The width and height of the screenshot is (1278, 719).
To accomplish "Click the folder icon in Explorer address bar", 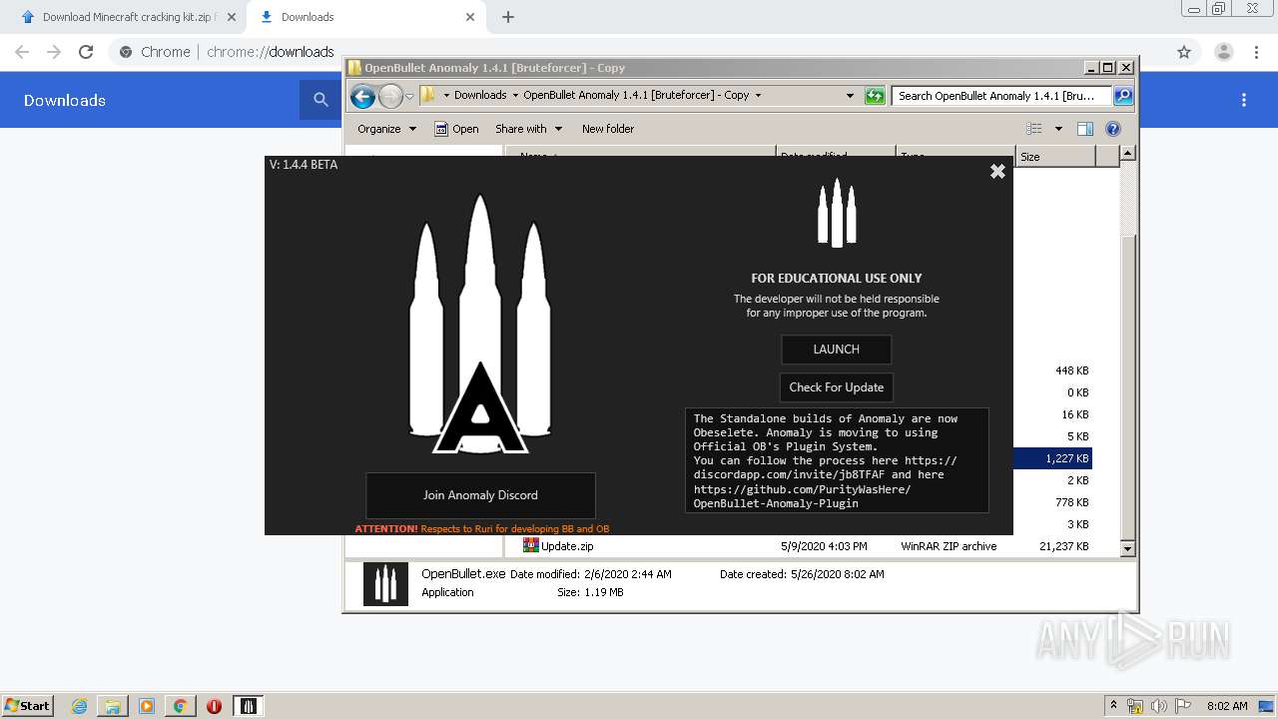I will (428, 95).
